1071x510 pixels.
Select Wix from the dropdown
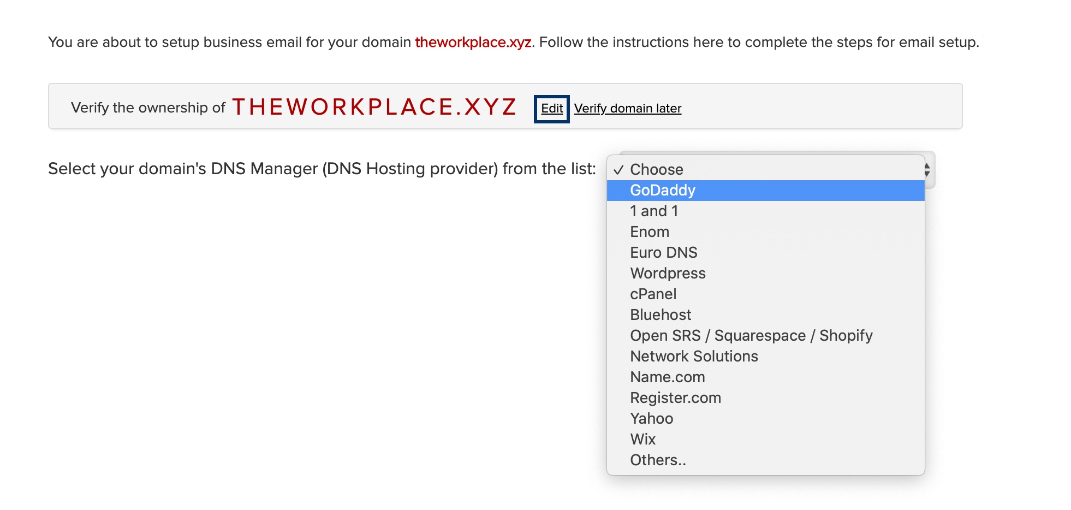[x=765, y=439]
